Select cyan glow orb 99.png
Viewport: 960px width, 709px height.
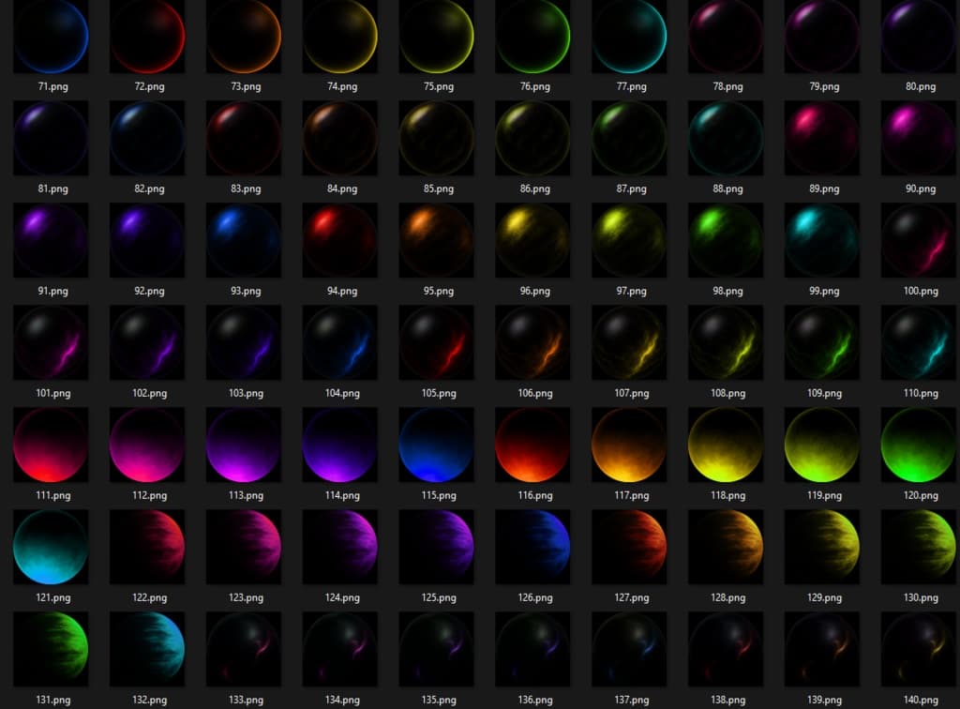(822, 240)
